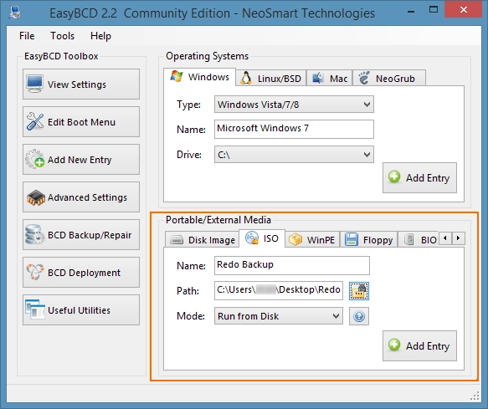This screenshot has width=488, height=409.
Task: Switch to the WinPE tab
Action: [312, 240]
